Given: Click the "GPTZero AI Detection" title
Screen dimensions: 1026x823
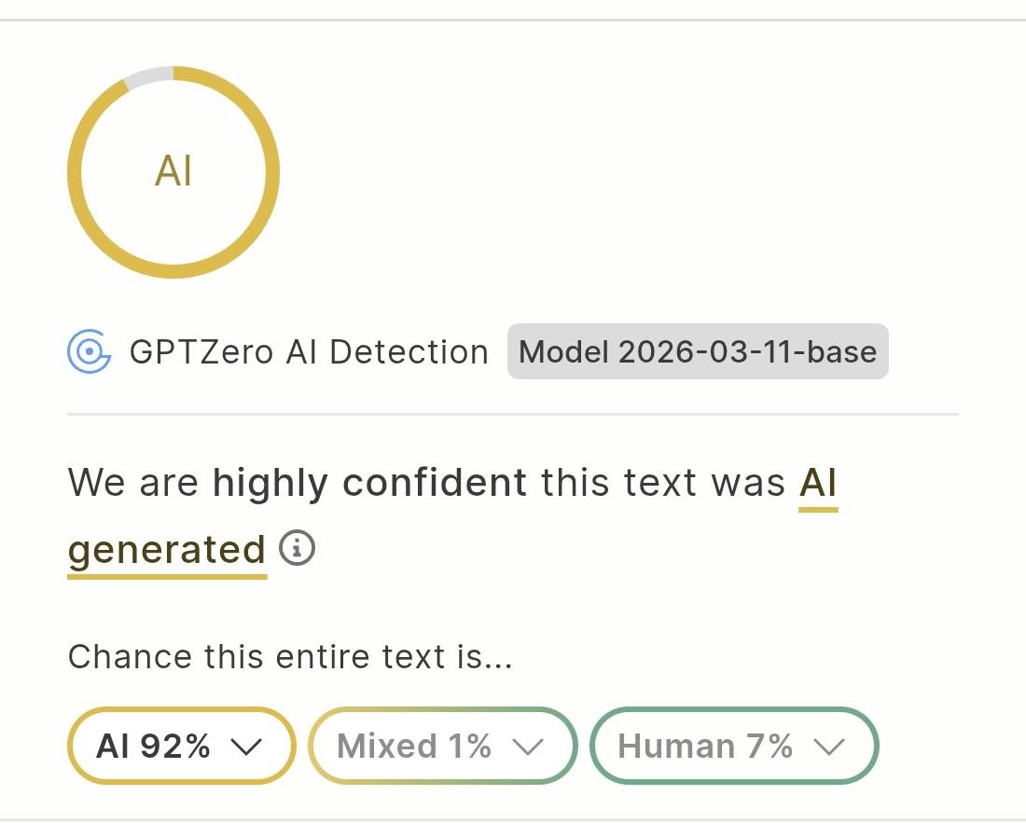Looking at the screenshot, I should click(309, 351).
